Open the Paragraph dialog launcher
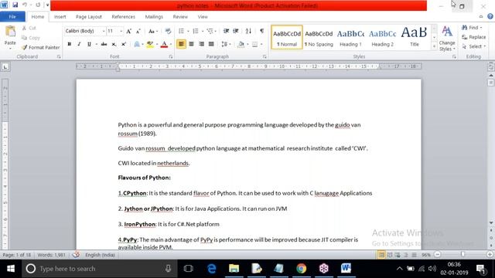The height and width of the screenshot is (278, 495). [265, 56]
